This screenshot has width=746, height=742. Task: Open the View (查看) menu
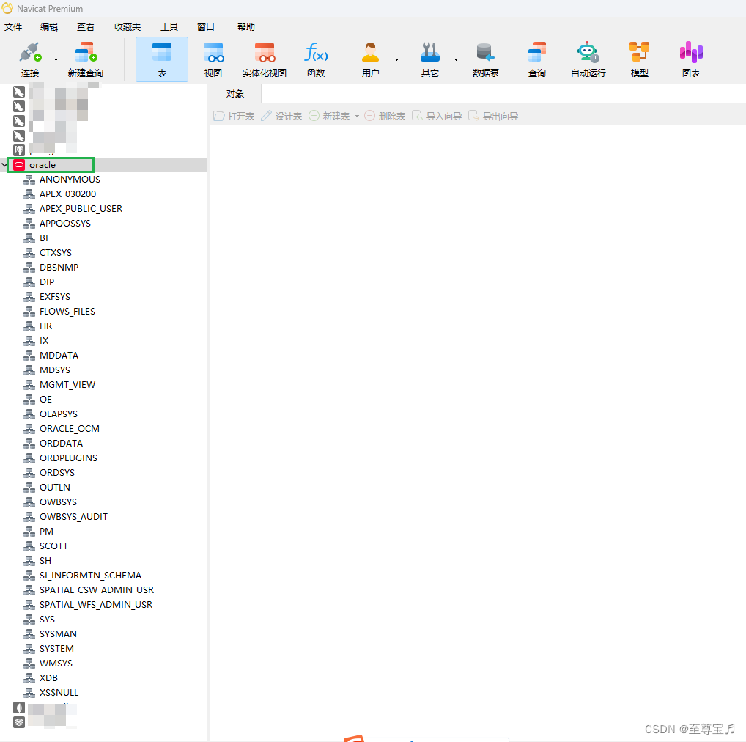pos(86,26)
